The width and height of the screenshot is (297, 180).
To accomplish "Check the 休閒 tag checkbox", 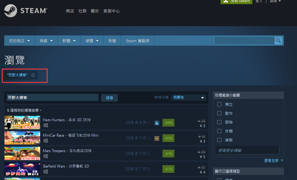I will [x=219, y=131].
